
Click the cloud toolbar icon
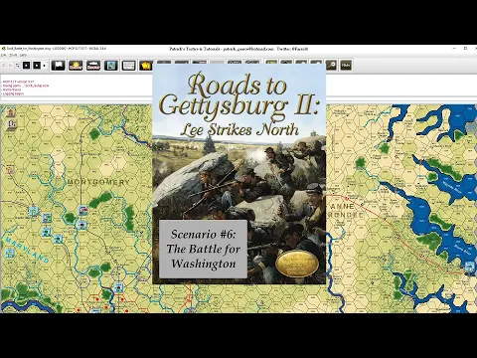coord(93,66)
